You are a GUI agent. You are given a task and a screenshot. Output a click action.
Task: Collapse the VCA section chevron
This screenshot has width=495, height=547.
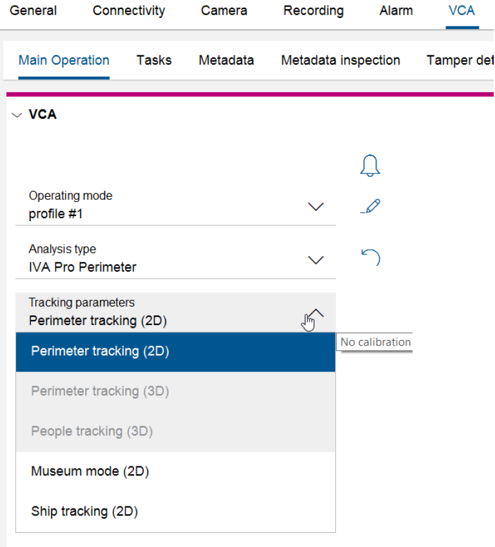coord(17,115)
